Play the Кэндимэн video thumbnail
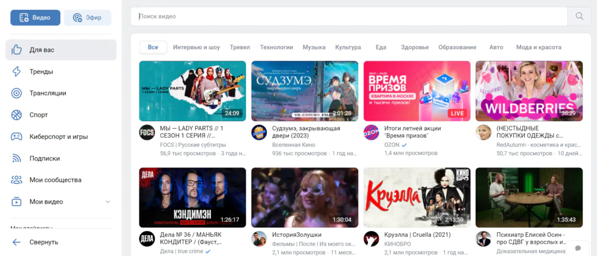This screenshot has height=256, width=597. [192, 197]
